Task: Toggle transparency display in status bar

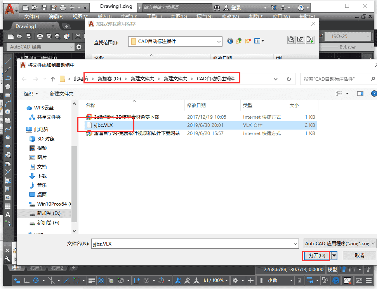Action: point(101,280)
